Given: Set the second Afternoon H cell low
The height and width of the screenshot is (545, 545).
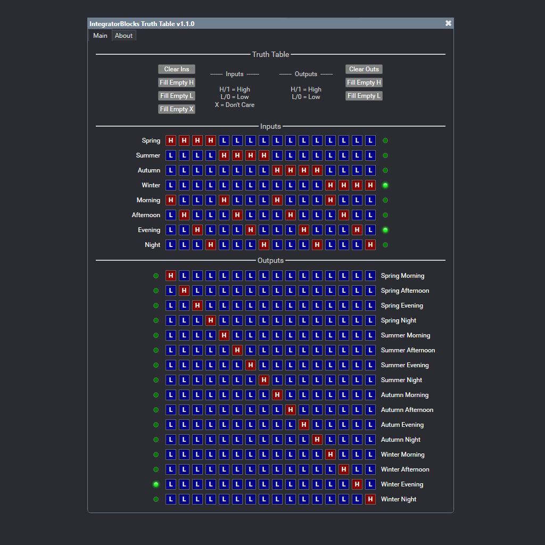Looking at the screenshot, I should pyautogui.click(x=237, y=215).
